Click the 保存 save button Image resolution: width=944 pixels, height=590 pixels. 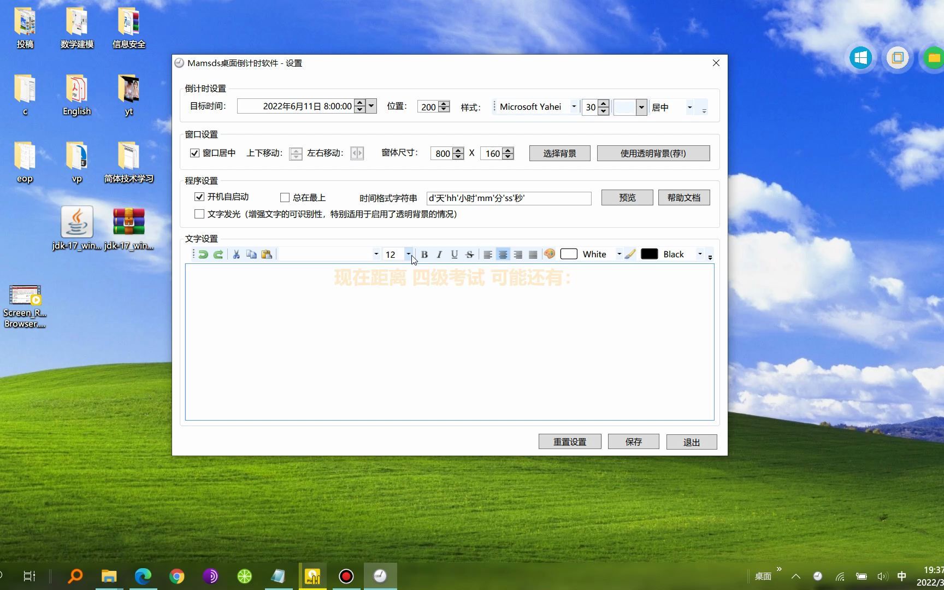(x=634, y=441)
